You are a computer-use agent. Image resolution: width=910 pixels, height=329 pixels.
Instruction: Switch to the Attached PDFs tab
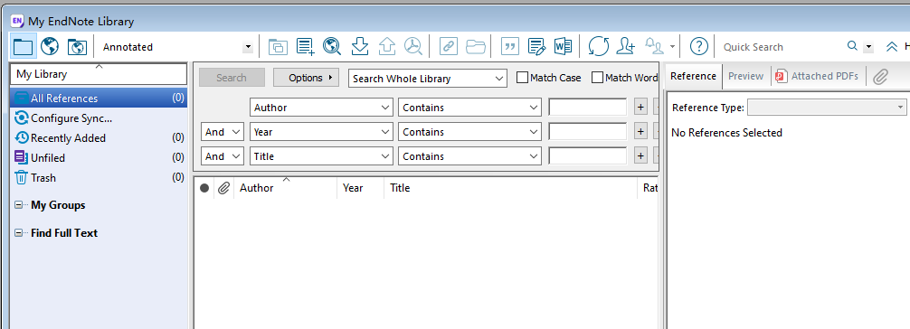coord(817,76)
